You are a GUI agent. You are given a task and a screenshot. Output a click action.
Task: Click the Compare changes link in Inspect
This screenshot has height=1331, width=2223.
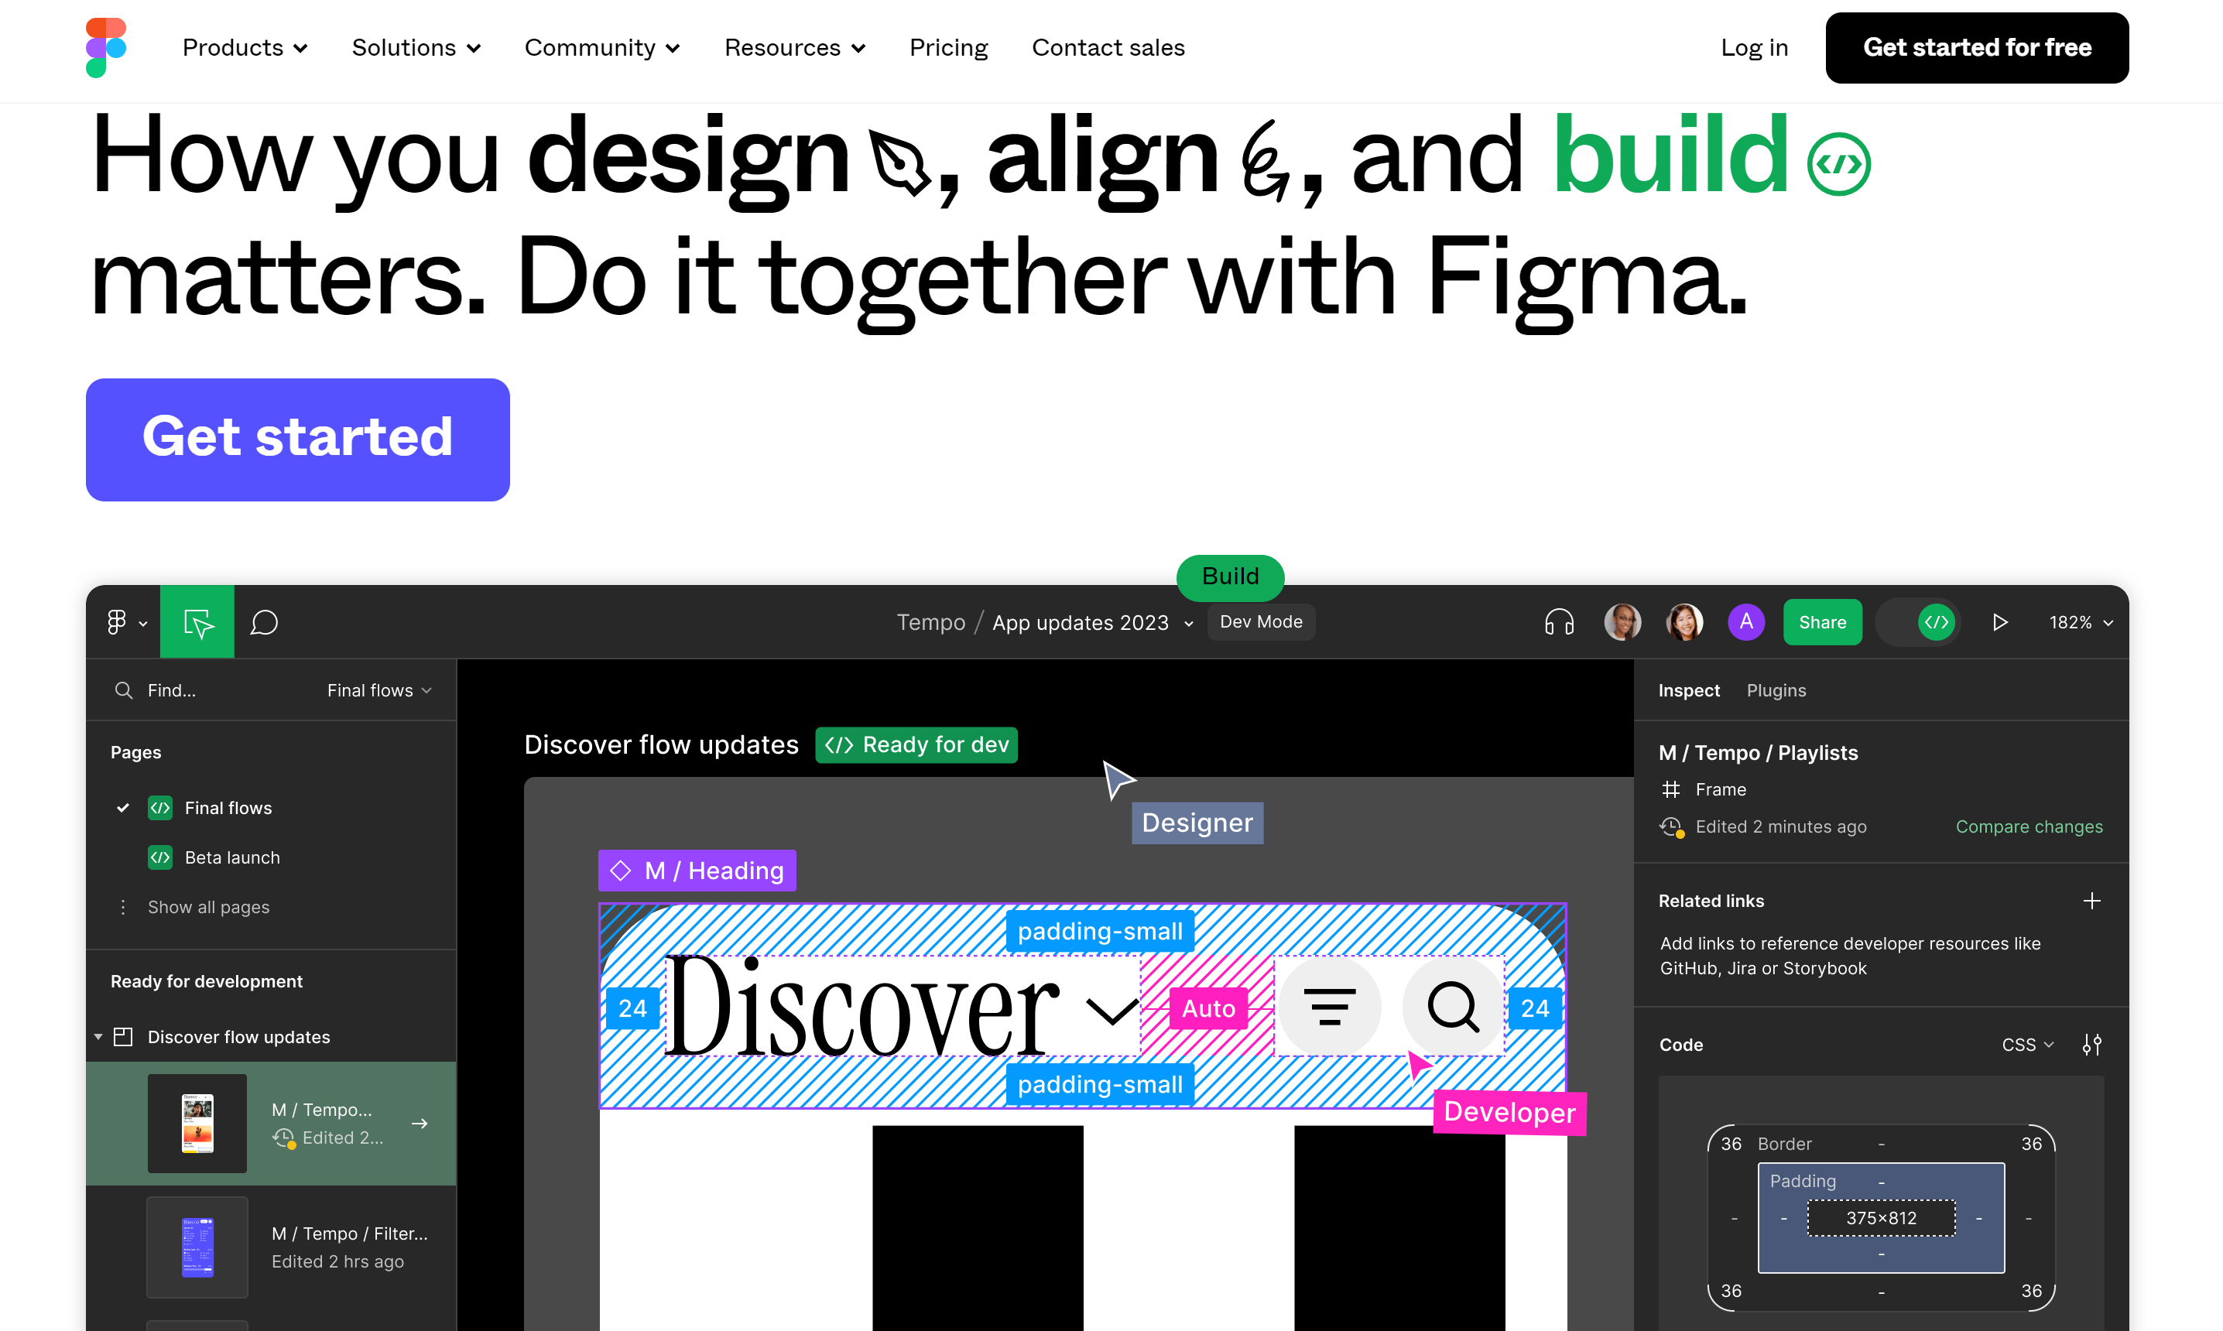[x=2029, y=826]
